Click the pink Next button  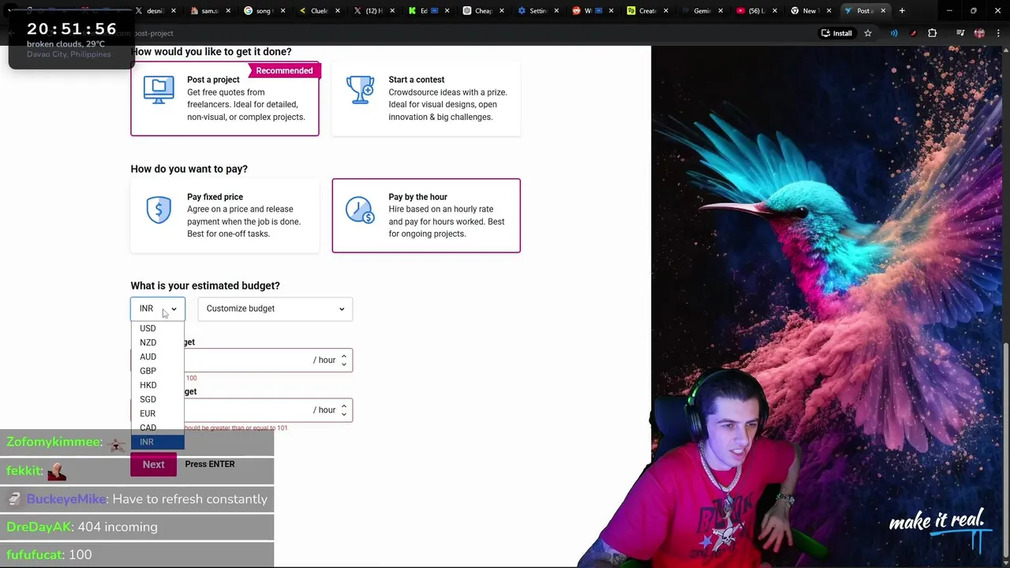click(153, 464)
